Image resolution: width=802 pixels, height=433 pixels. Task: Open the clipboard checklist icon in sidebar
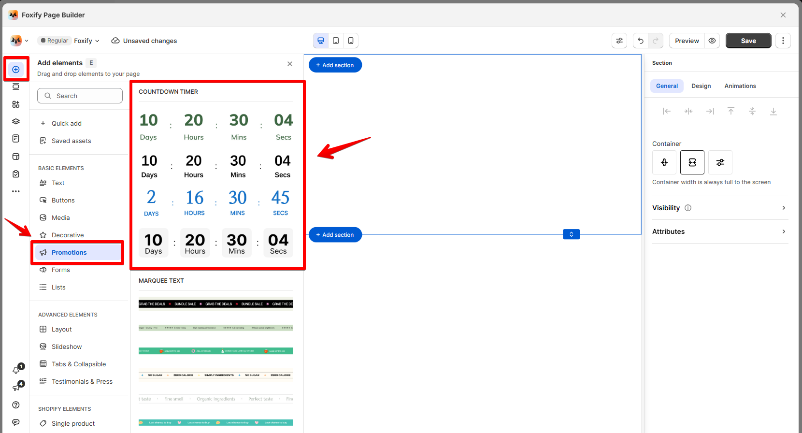click(16, 174)
